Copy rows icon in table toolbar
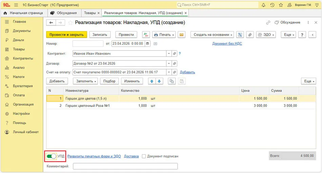322x173 pixels. pyautogui.click(x=172, y=81)
